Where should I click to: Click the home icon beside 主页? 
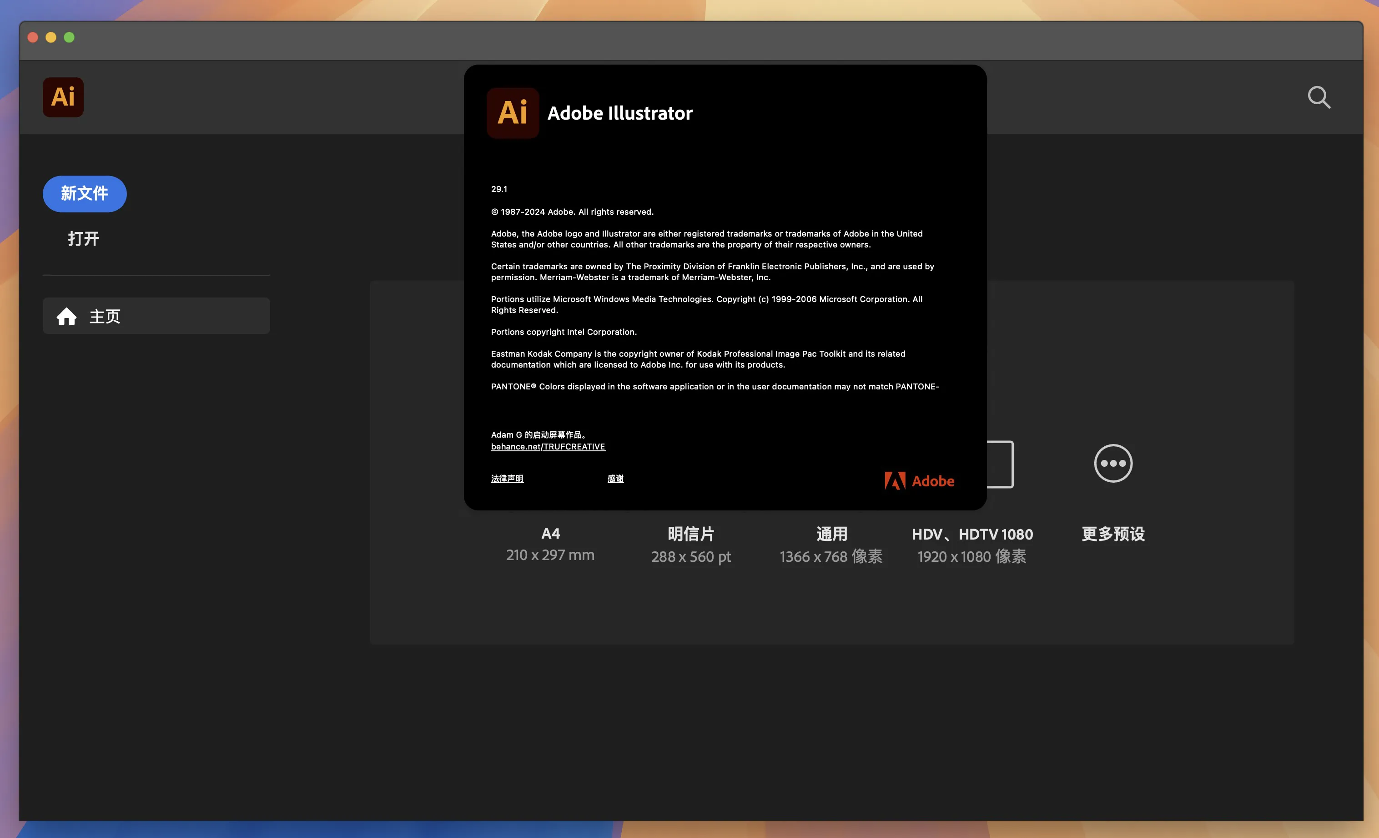tap(66, 316)
